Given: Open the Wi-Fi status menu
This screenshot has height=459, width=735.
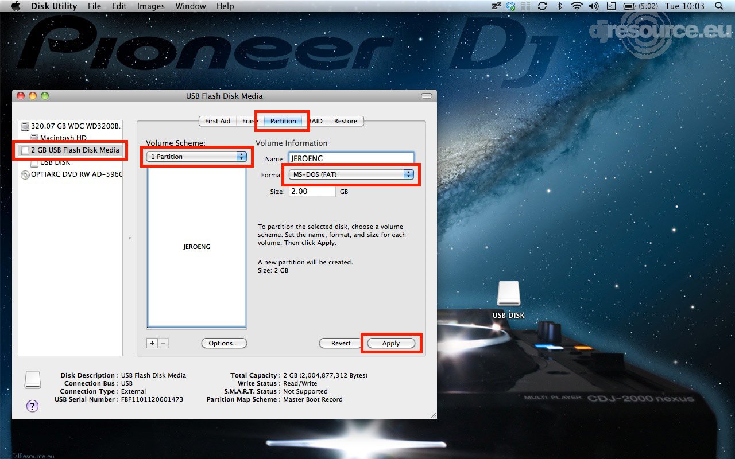Looking at the screenshot, I should pyautogui.click(x=577, y=6).
